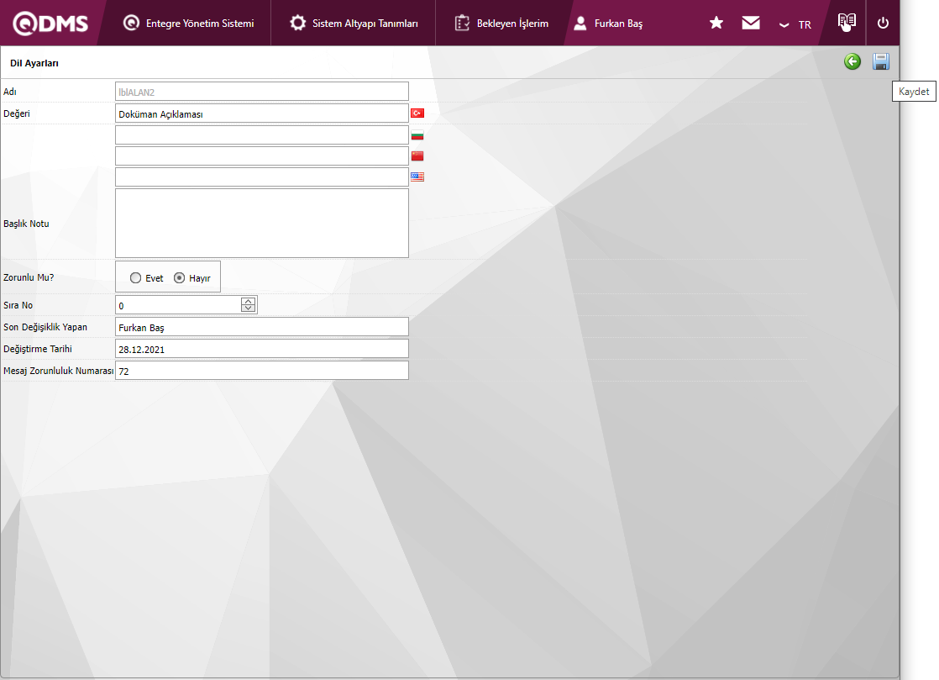Click the Değeri label
The height and width of the screenshot is (680, 939).
click(17, 113)
